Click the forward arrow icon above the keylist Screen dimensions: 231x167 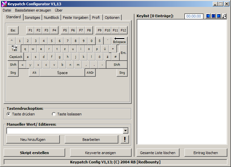point(219,16)
